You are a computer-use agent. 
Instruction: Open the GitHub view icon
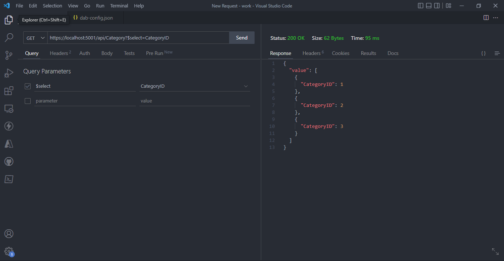point(9,161)
